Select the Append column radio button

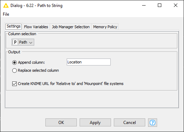(x=14, y=62)
